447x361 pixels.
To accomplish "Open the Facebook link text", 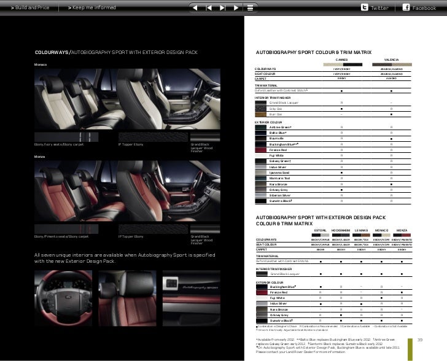I will pyautogui.click(x=424, y=8).
